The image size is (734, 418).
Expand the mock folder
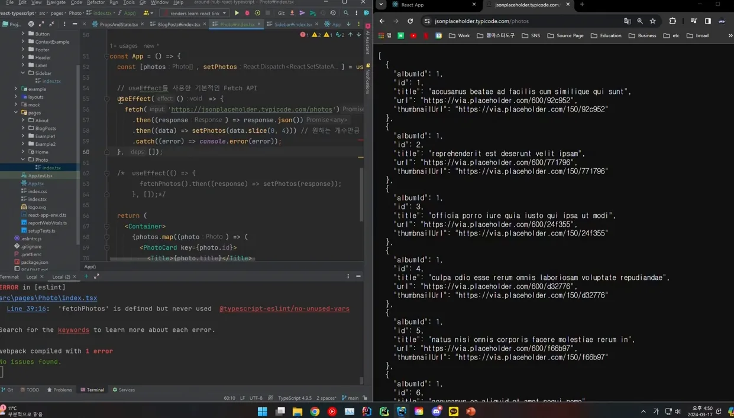click(16, 105)
